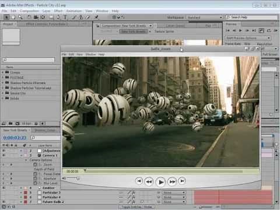Fast forward in the QuickTime player
The image size is (280, 210).
click(x=172, y=181)
